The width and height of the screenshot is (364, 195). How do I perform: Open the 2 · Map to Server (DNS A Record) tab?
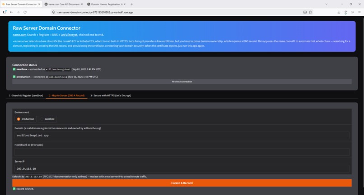(x=67, y=95)
